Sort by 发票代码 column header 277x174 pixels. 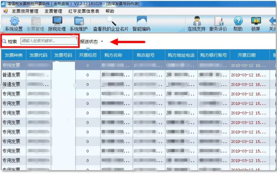[38, 55]
